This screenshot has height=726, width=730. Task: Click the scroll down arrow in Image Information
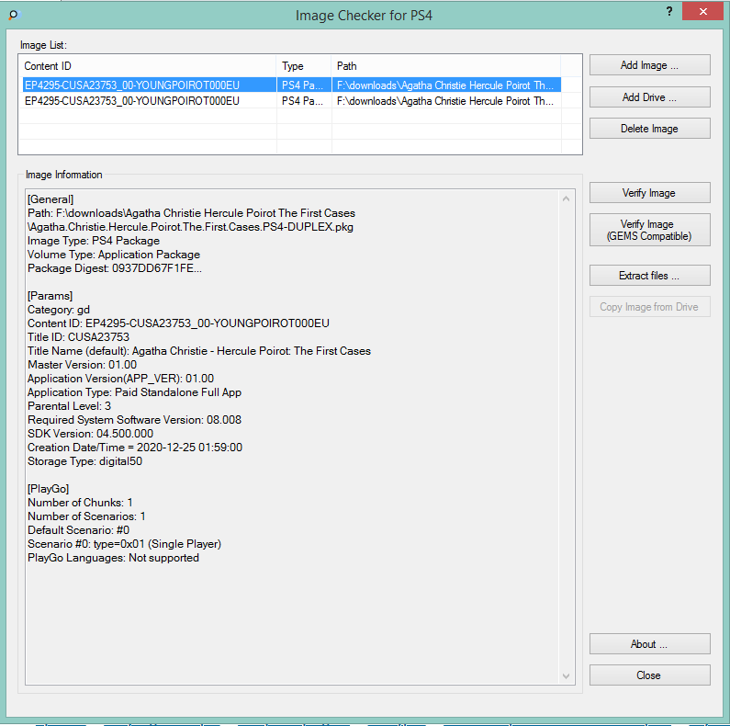pyautogui.click(x=567, y=675)
